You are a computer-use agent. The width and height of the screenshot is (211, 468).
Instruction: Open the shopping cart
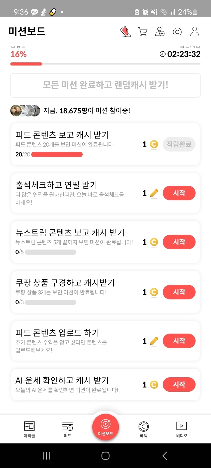coord(143,32)
